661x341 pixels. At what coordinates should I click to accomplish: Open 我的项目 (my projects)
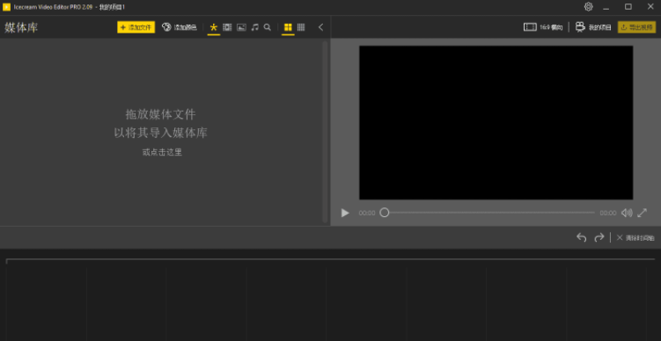pyautogui.click(x=593, y=27)
